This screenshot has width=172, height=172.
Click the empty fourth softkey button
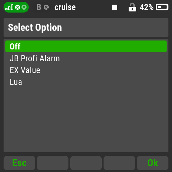(x=119, y=163)
